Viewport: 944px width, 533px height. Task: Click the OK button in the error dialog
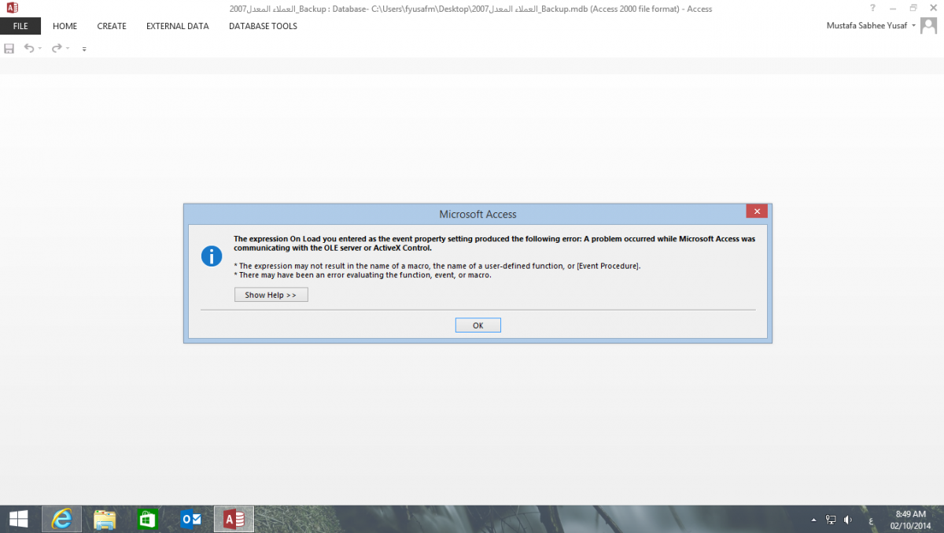tap(478, 325)
